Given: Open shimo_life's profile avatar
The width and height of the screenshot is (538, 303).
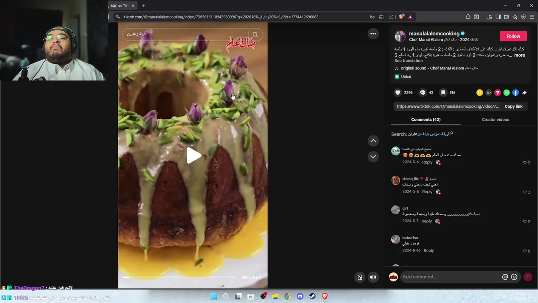Looking at the screenshot, I should click(396, 181).
